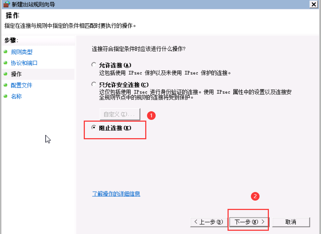
Task: Click green bullet beside 配置文件 step
Action: coord(5,85)
